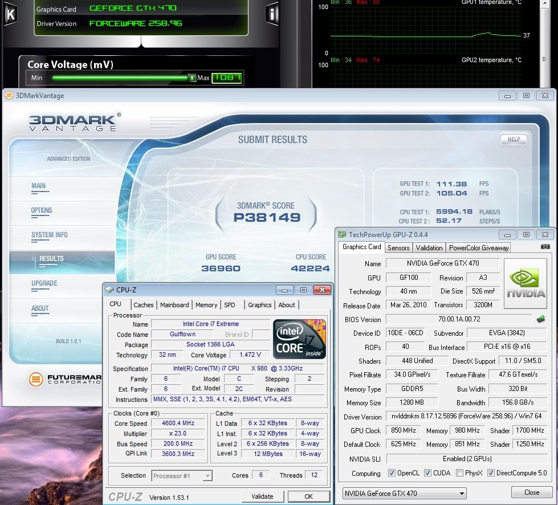
Task: Click the 3DMarkVantage title bar icon
Action: click(x=9, y=95)
